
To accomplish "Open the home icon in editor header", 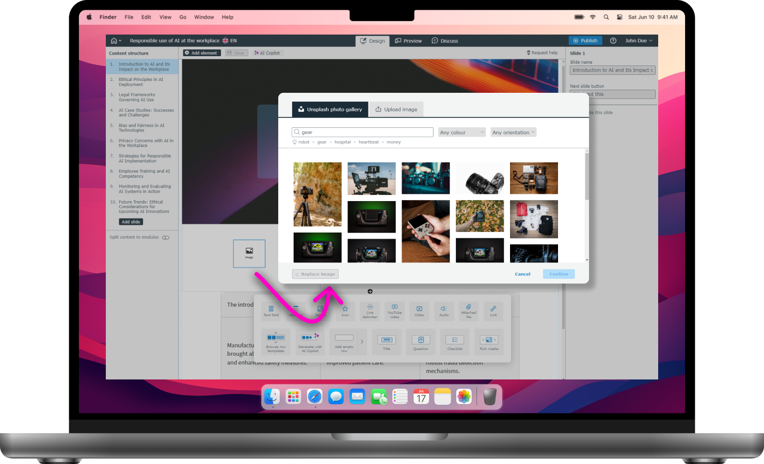I will pos(114,41).
